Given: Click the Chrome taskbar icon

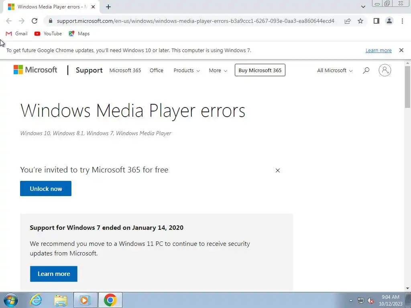Looking at the screenshot, I should [x=110, y=300].
